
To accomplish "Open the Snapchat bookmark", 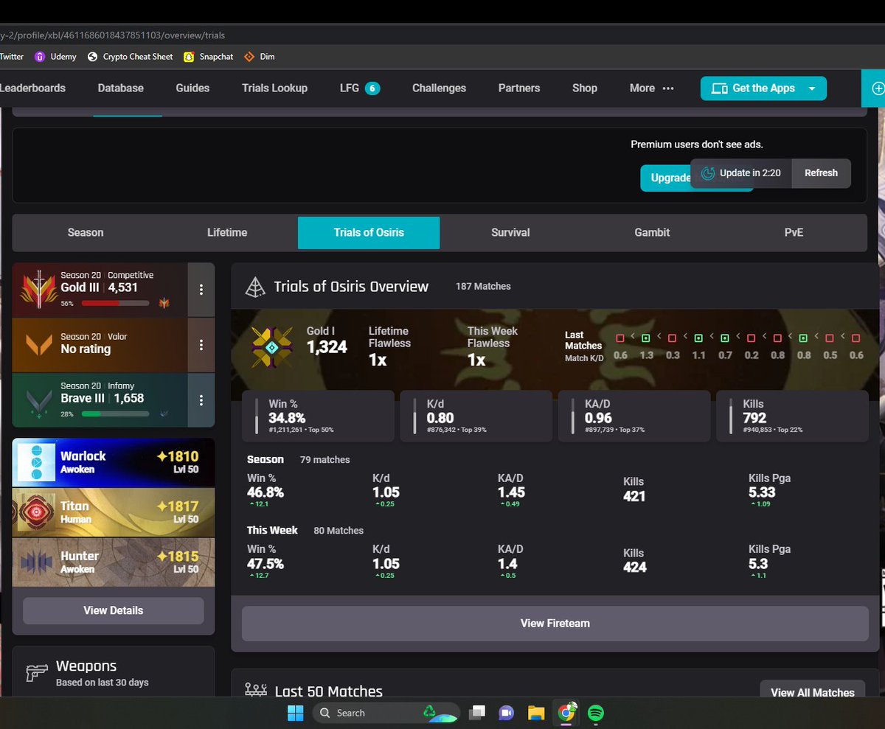I will [208, 57].
